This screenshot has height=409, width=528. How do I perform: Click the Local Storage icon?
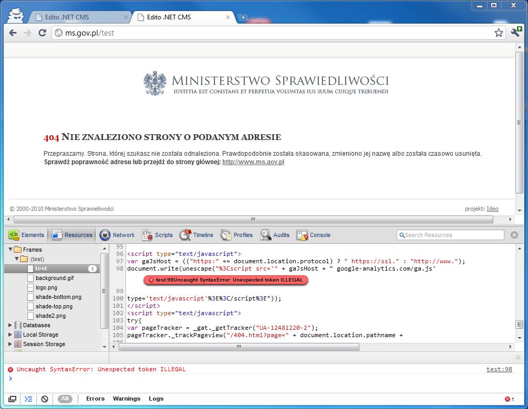tap(18, 335)
